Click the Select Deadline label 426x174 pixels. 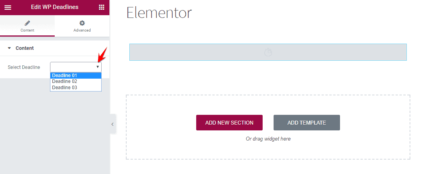tap(24, 67)
